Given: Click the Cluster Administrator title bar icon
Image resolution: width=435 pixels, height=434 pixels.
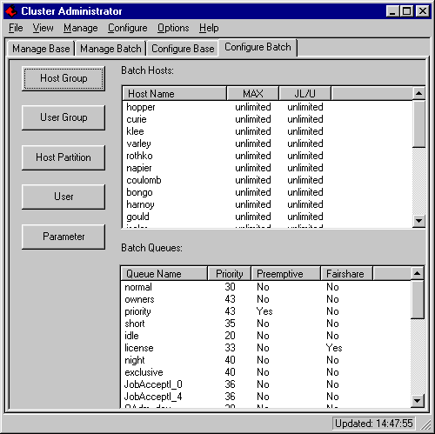Looking at the screenshot, I should (x=11, y=11).
